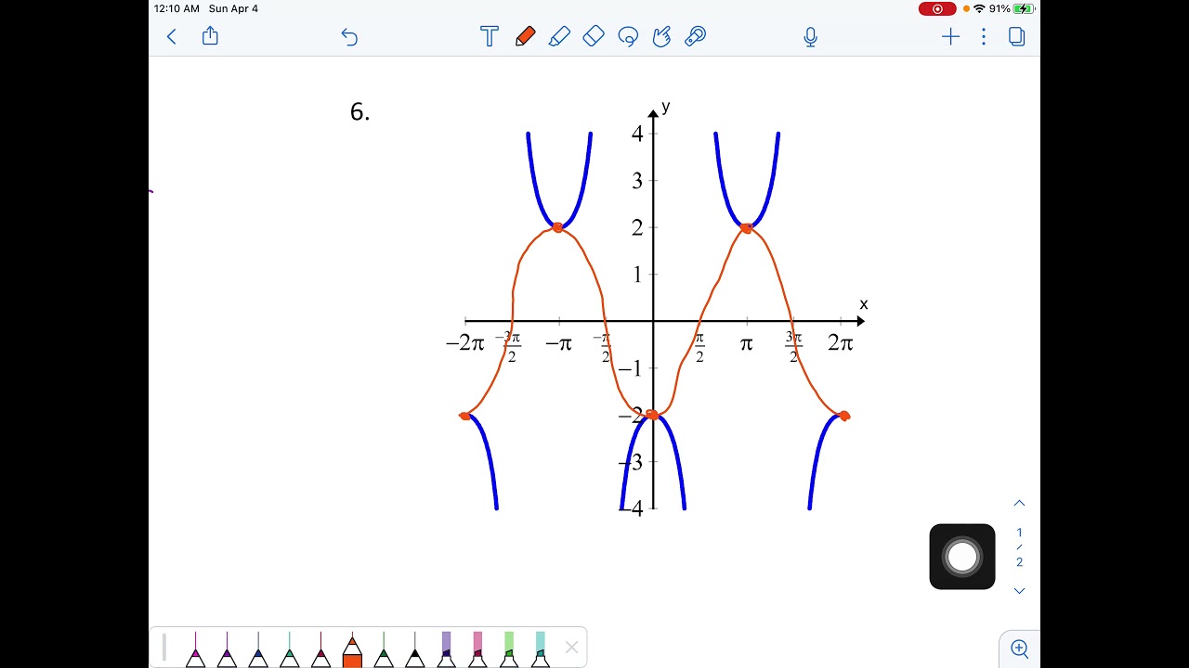The image size is (1189, 668).
Task: Select the Hand pan tool
Action: pyautogui.click(x=661, y=36)
